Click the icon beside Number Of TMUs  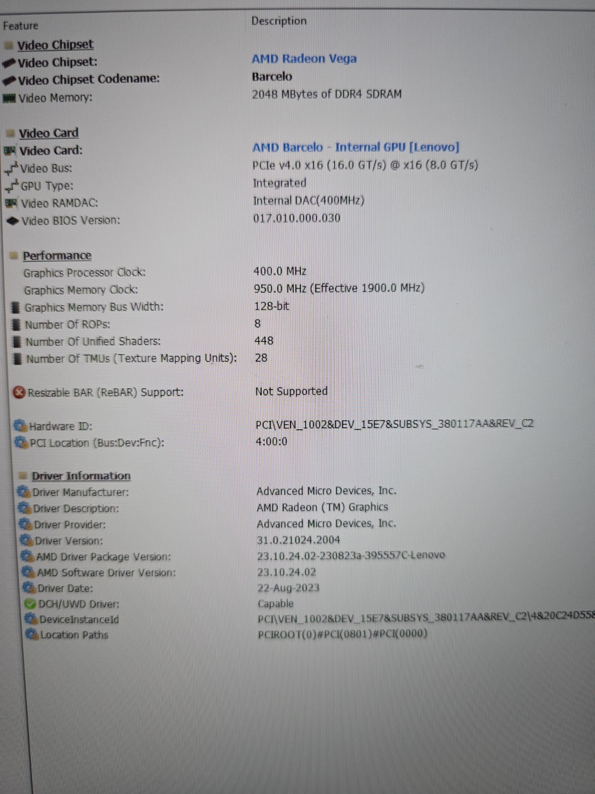click(18, 358)
